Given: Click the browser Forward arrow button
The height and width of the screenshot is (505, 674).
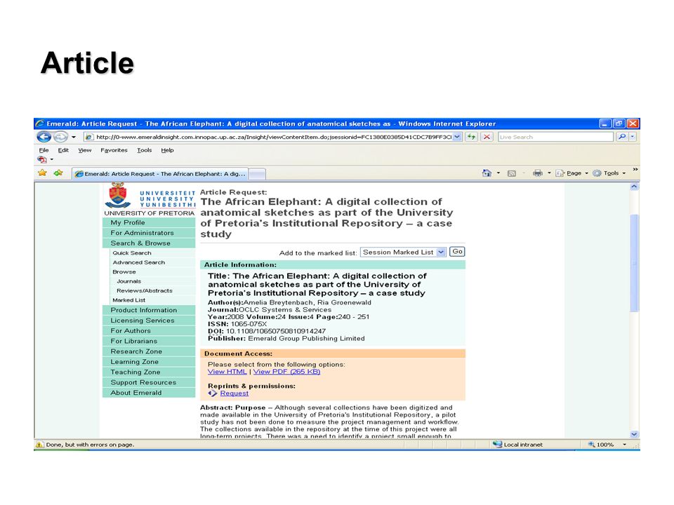Looking at the screenshot, I should tap(60, 137).
